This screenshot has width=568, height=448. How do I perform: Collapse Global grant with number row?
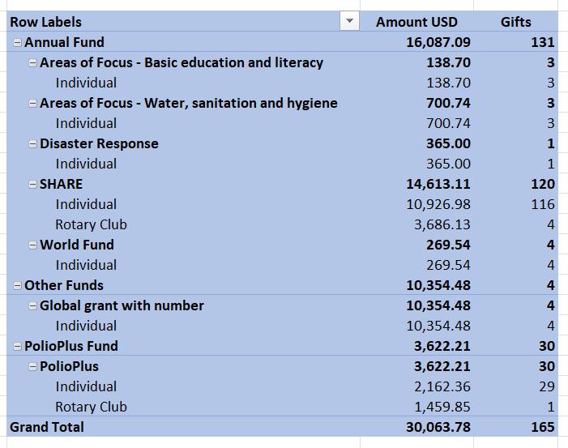pos(32,305)
